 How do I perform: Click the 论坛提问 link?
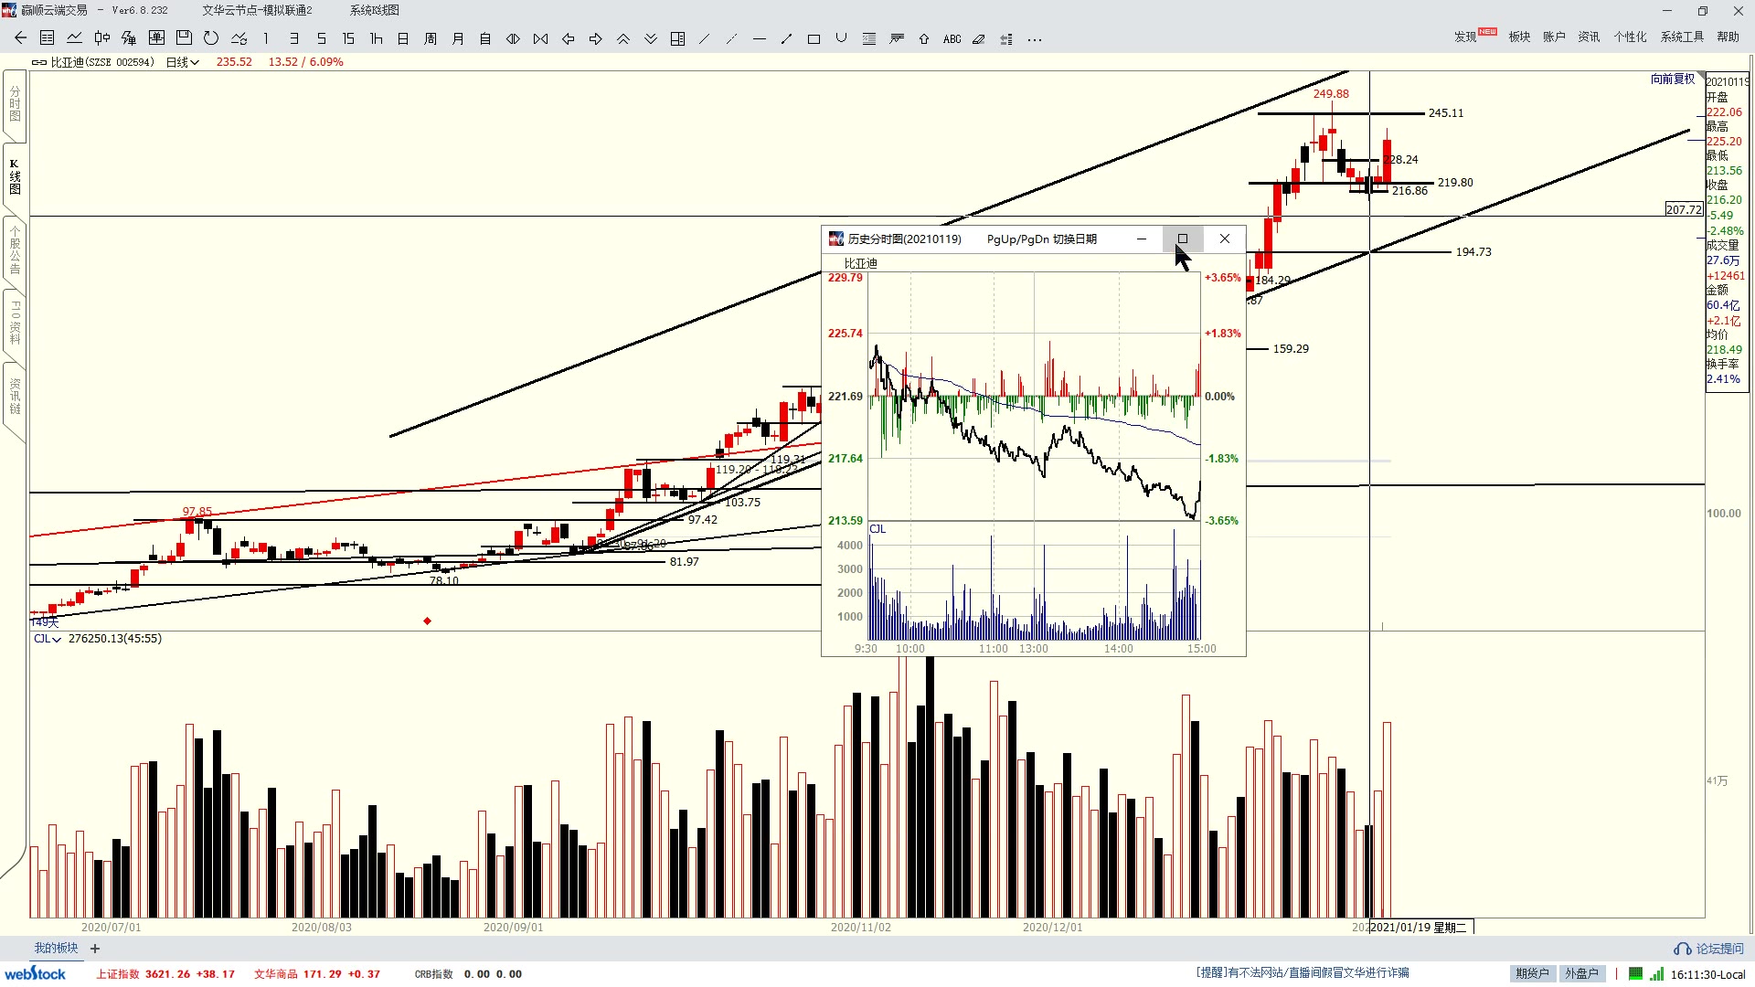coord(1709,949)
